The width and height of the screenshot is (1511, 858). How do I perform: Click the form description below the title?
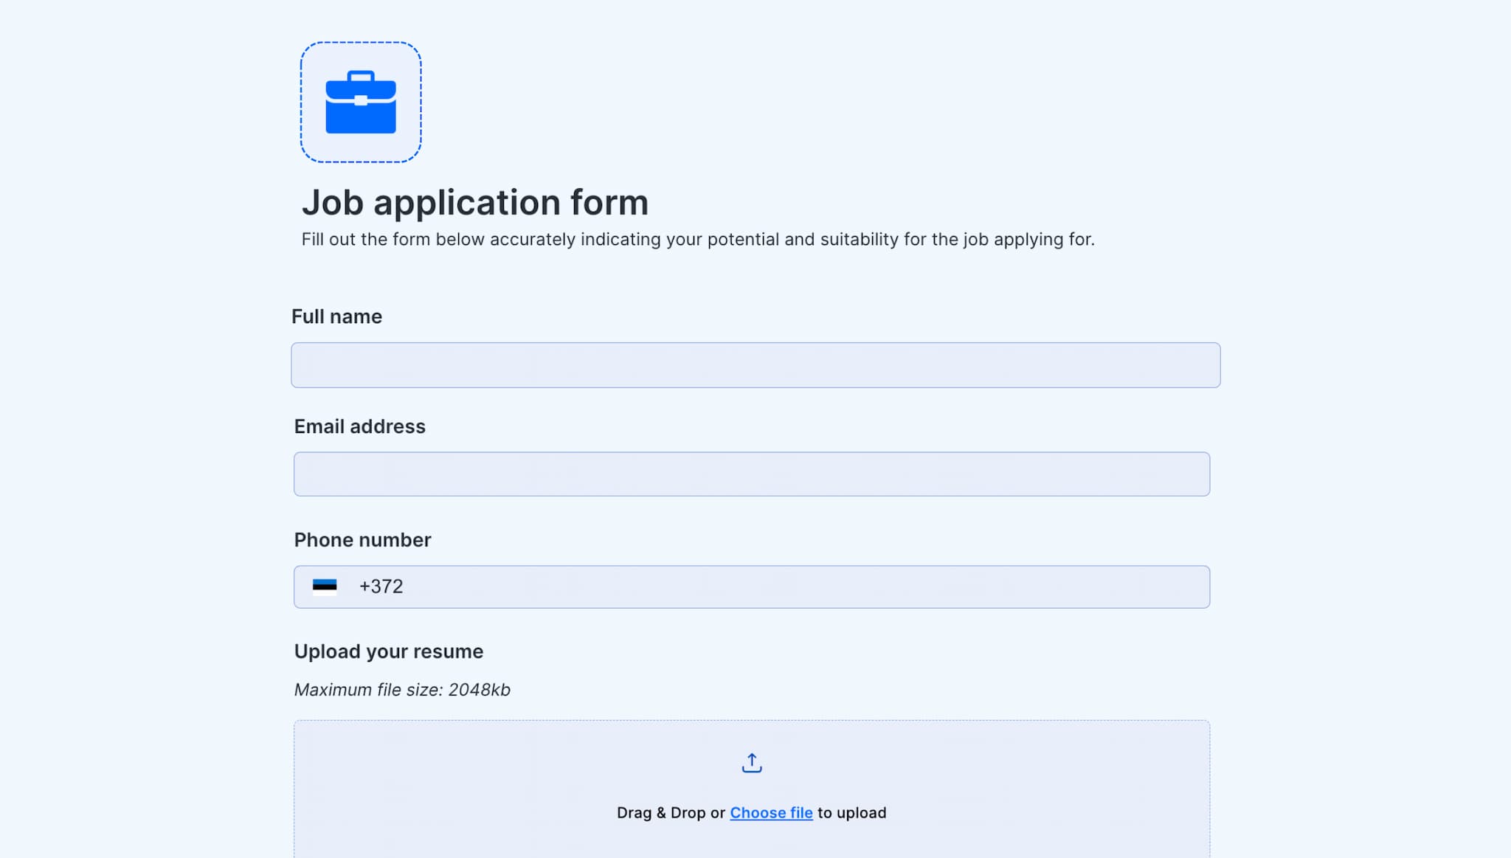point(699,239)
